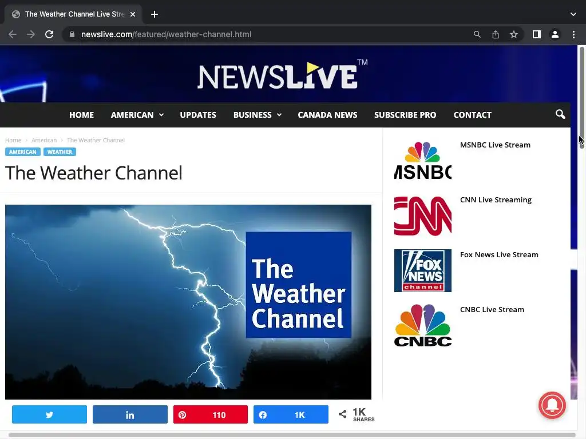Open the browser profile menu

pos(555,34)
